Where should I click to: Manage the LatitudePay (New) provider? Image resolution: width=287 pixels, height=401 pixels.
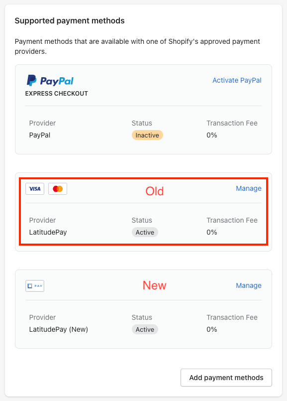point(248,285)
